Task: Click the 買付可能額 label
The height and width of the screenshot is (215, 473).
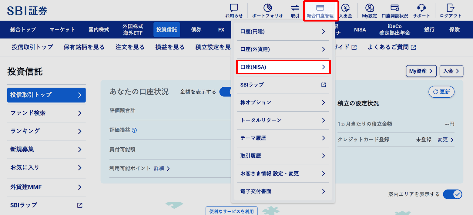Action: point(122,149)
